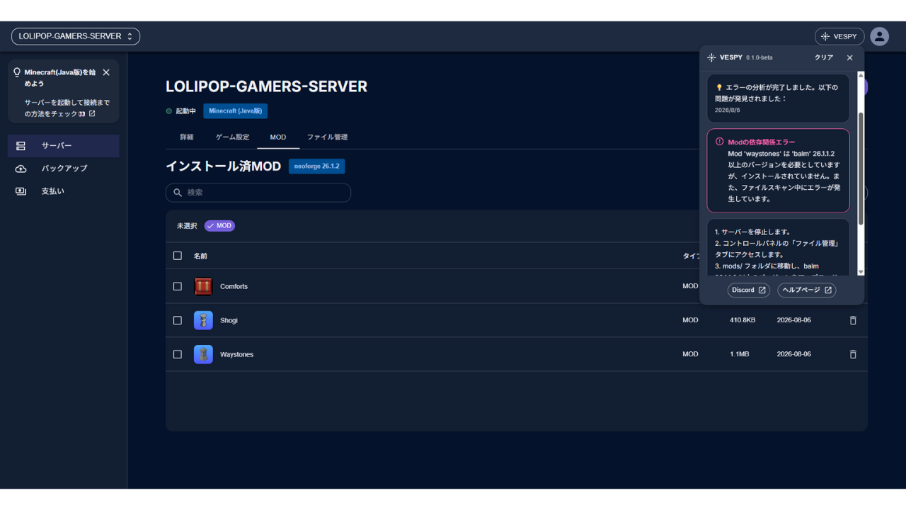The width and height of the screenshot is (906, 510).
Task: Click the Shogi mod name
Action: [229, 321]
